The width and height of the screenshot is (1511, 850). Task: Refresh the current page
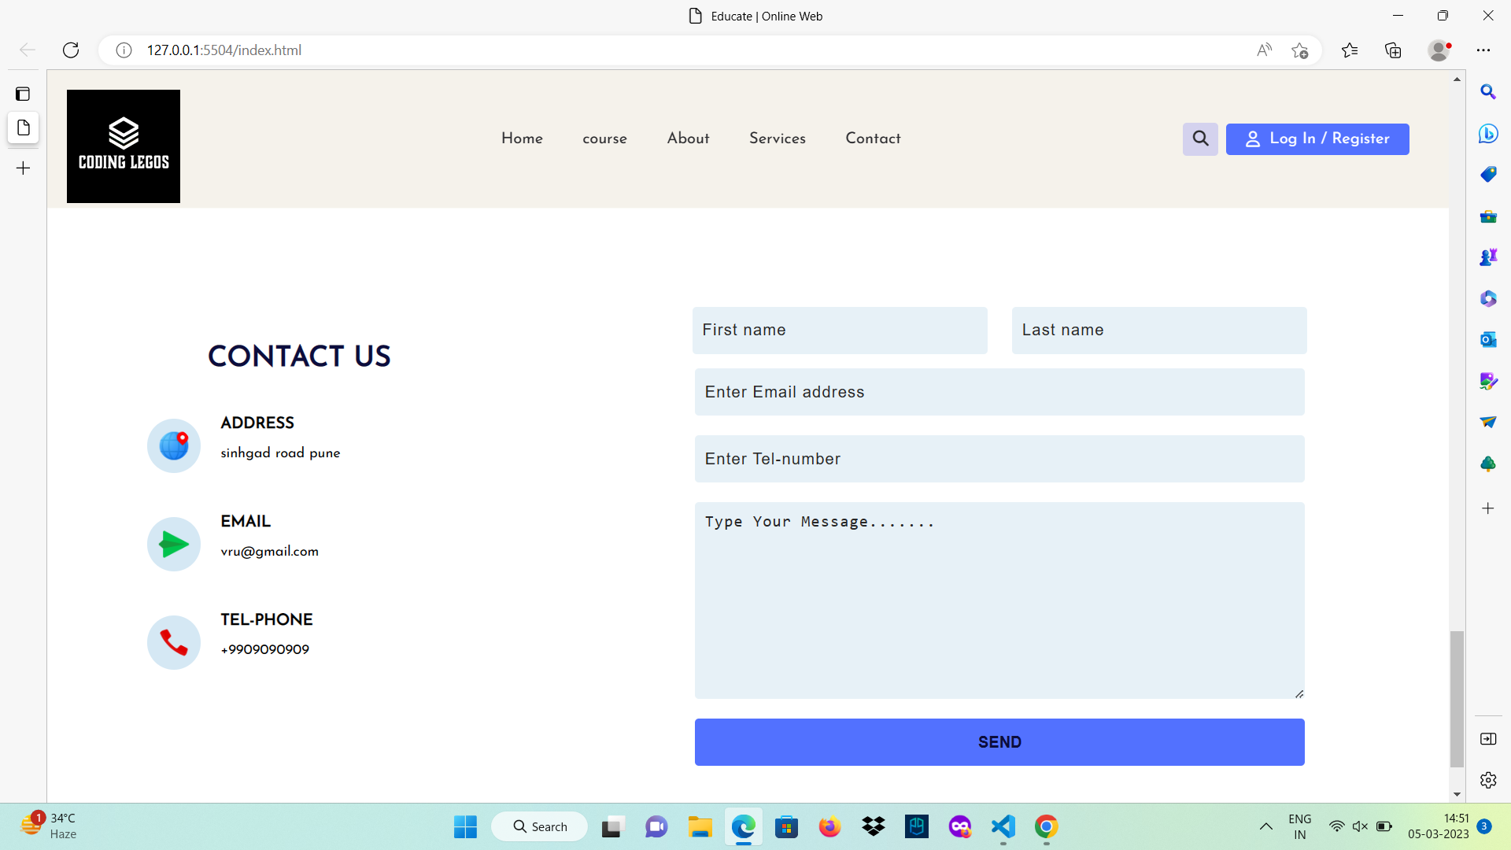[71, 50]
